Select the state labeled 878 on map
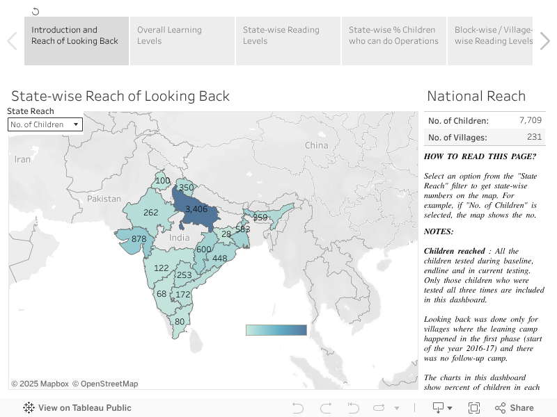This screenshot has height=417, width=557. (x=139, y=239)
